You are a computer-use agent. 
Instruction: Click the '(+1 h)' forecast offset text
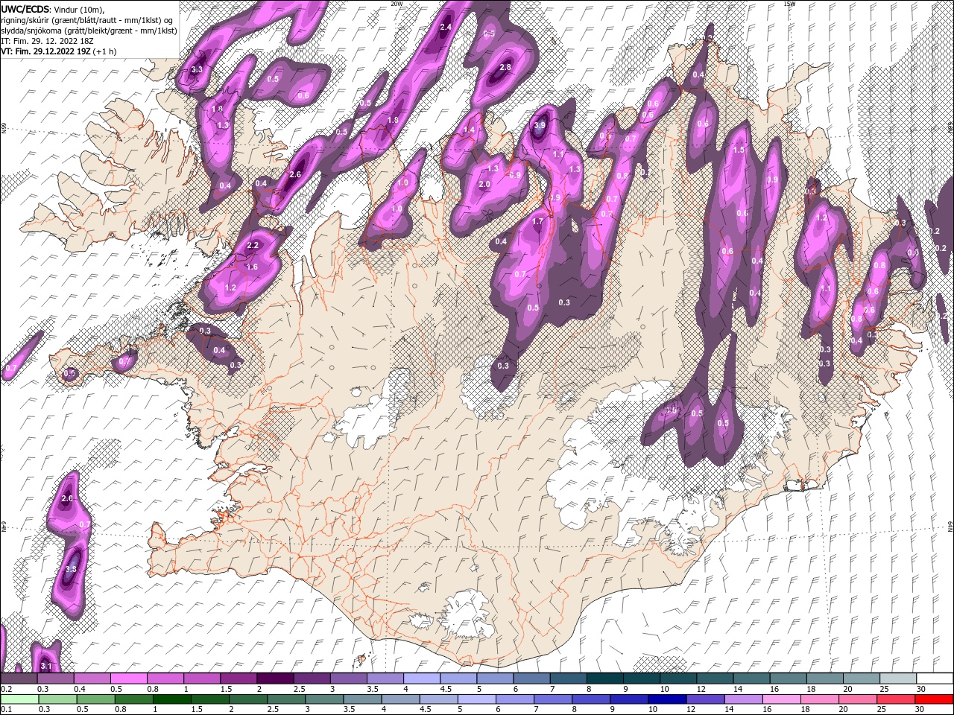pyautogui.click(x=104, y=51)
